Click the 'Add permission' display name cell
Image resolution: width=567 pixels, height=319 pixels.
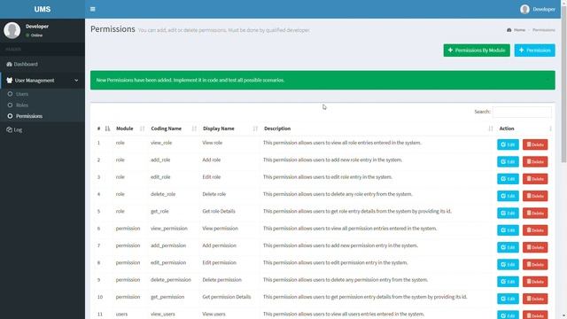pos(219,245)
